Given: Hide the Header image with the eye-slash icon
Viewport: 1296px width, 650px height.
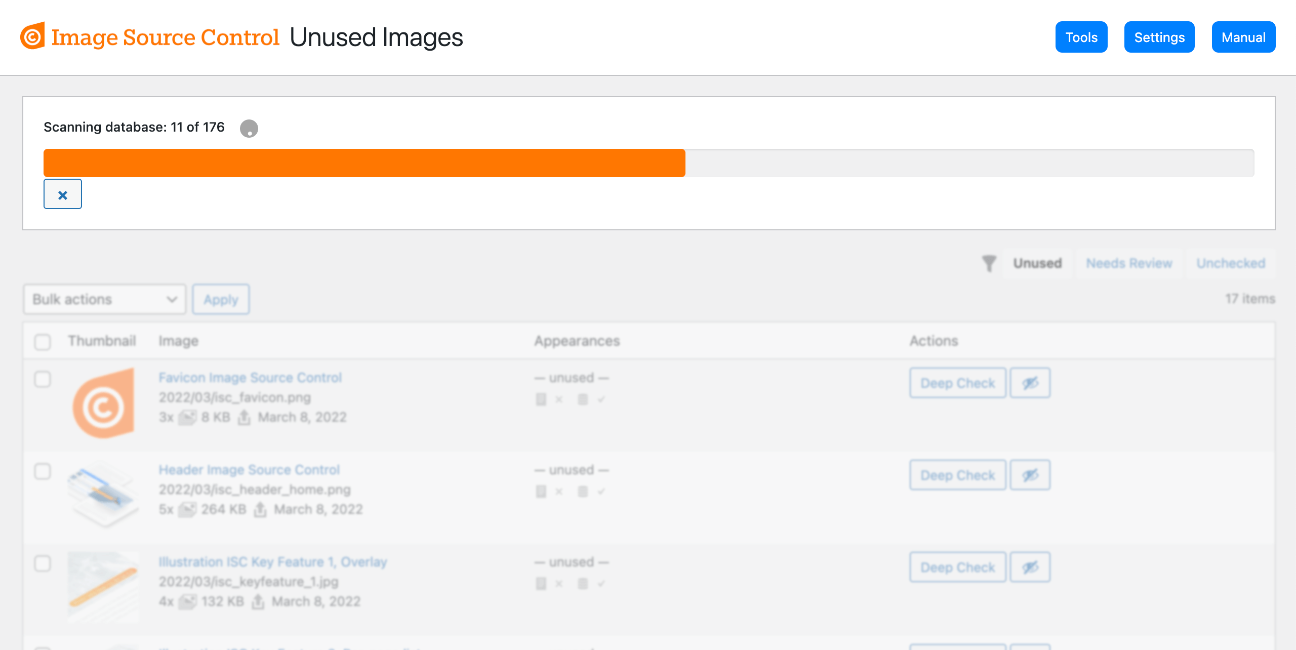Looking at the screenshot, I should point(1030,475).
